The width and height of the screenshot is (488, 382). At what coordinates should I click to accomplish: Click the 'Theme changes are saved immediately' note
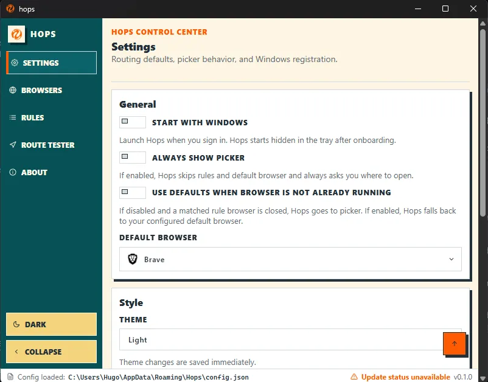click(187, 362)
